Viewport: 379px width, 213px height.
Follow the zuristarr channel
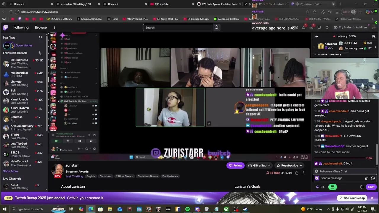(x=235, y=165)
